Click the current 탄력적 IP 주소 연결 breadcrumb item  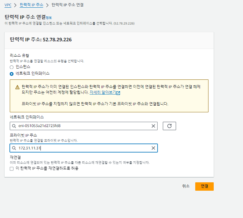click(x=67, y=5)
